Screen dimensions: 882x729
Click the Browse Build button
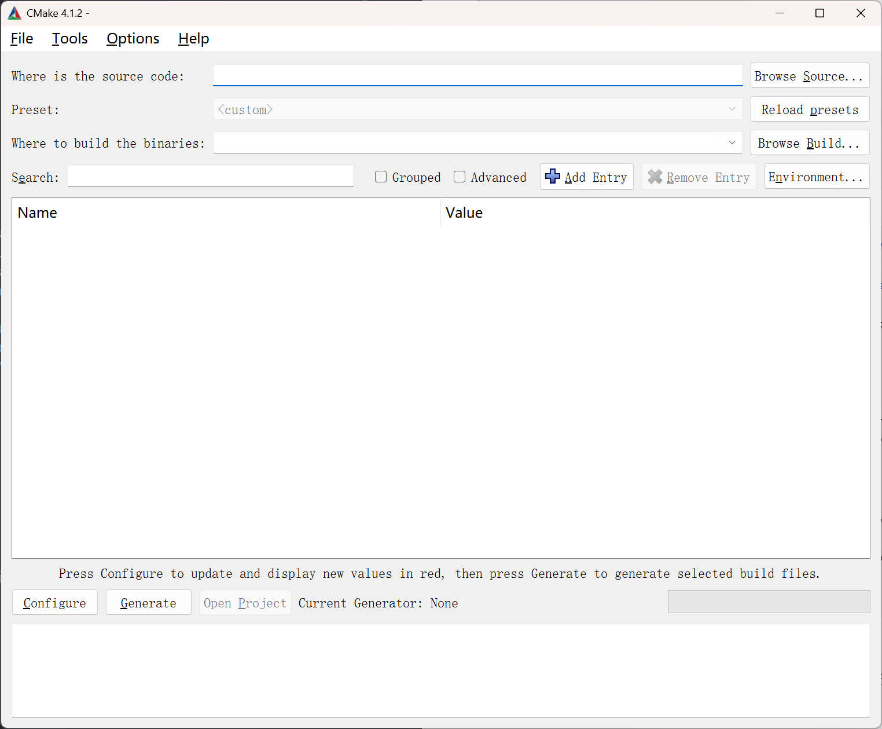tap(809, 143)
